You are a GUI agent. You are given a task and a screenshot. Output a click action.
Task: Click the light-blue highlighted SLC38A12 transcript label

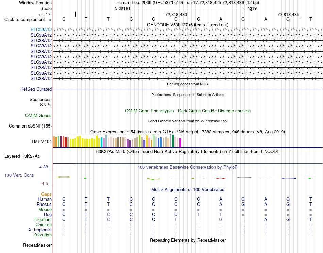41,30
